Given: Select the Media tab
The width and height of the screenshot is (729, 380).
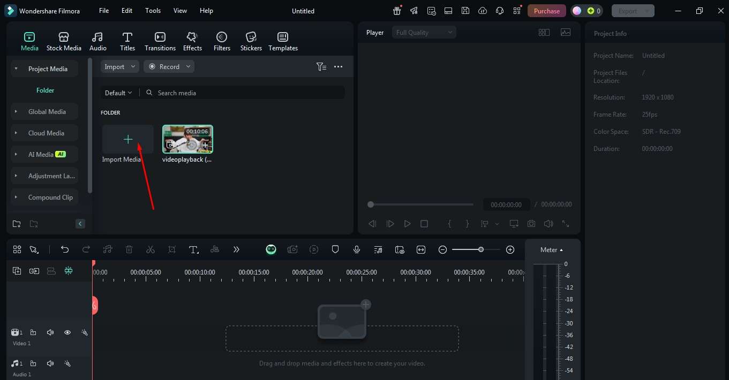Looking at the screenshot, I should point(29,42).
